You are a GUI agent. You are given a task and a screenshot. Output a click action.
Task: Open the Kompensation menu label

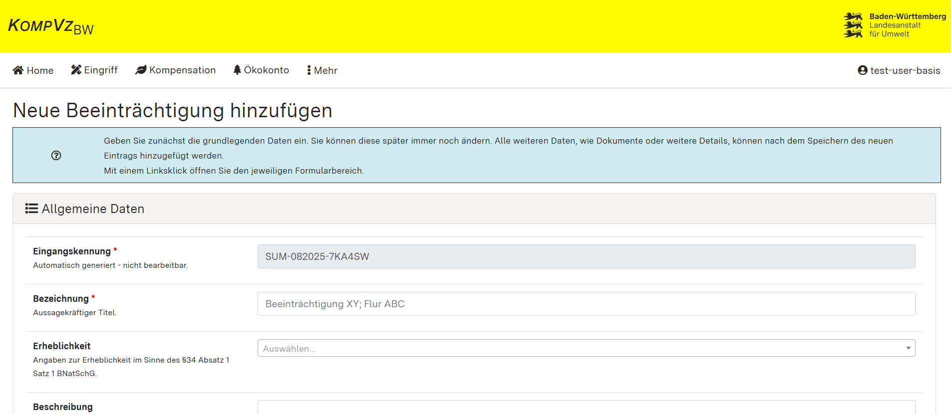(x=182, y=70)
